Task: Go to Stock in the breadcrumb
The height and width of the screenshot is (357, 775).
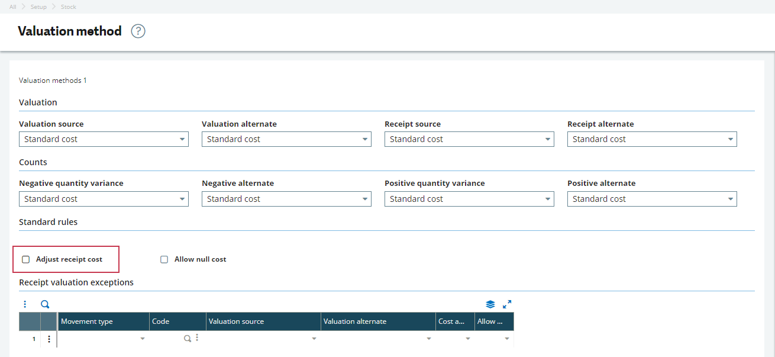Action: tap(69, 7)
